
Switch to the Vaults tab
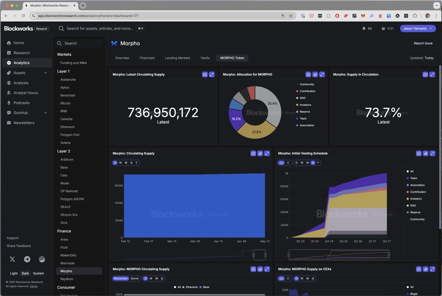[x=205, y=58]
